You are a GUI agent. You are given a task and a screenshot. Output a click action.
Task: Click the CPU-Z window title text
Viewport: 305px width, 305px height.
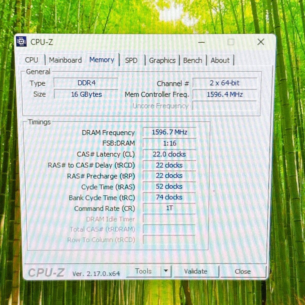click(42, 42)
